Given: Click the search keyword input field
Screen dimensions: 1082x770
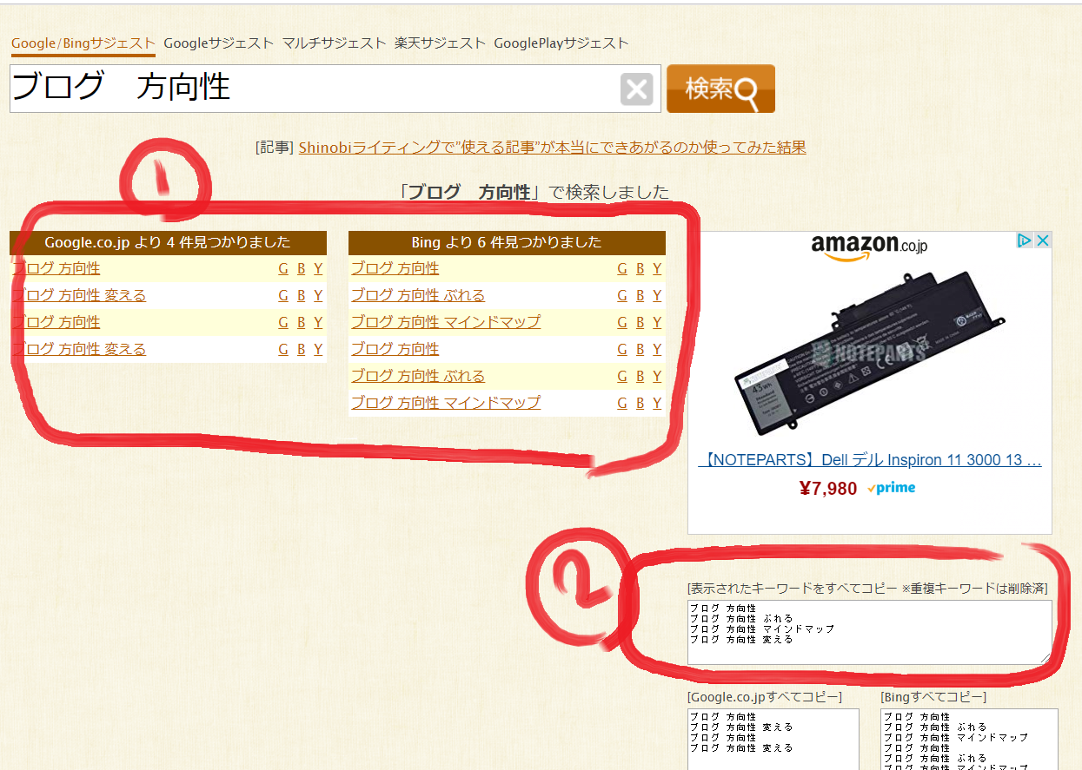Looking at the screenshot, I should click(313, 89).
